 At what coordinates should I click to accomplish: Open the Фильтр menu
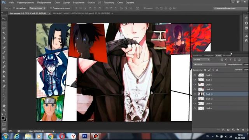(91, 3)
